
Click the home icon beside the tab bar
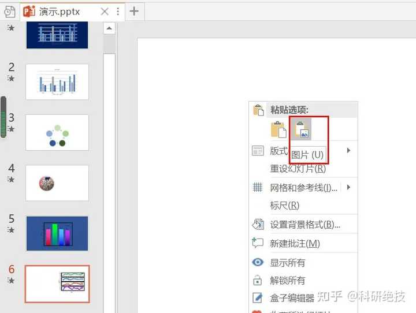[x=10, y=12]
